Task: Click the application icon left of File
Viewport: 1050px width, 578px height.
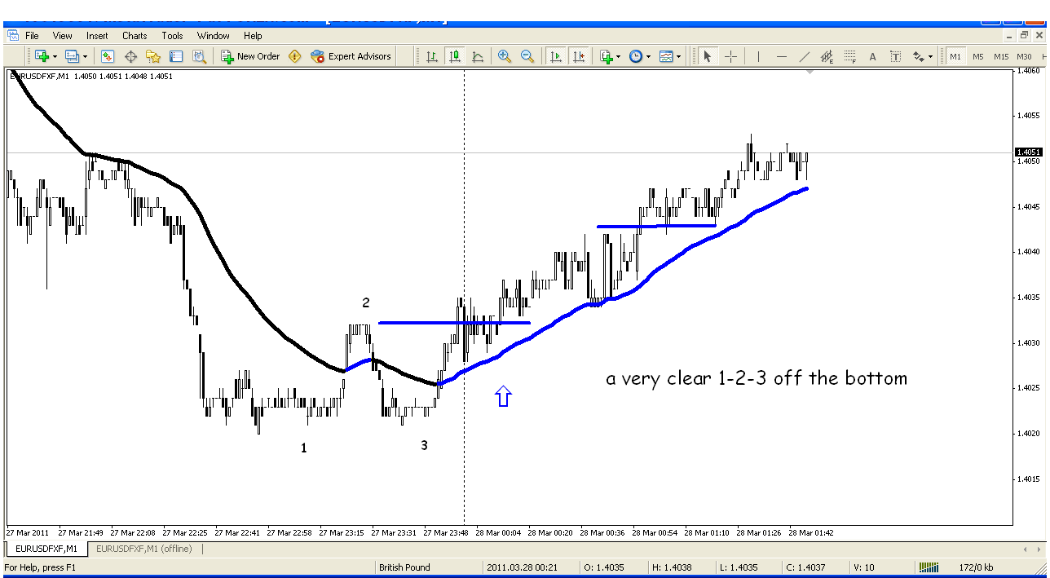Action: tap(12, 35)
